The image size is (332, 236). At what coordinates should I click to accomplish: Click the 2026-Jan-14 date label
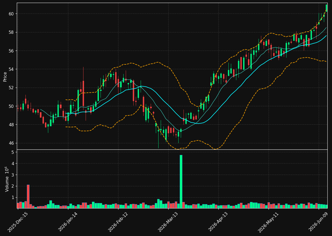point(68,222)
